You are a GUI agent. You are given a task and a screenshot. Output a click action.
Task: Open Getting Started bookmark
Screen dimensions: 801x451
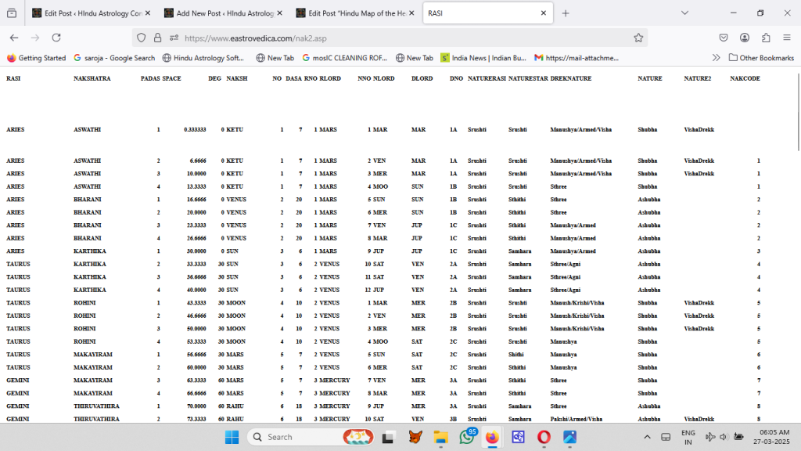pos(36,58)
